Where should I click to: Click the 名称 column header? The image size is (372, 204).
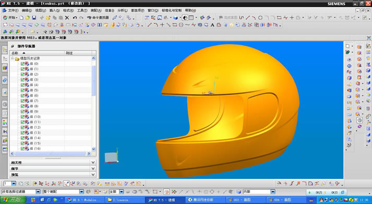click(x=37, y=53)
